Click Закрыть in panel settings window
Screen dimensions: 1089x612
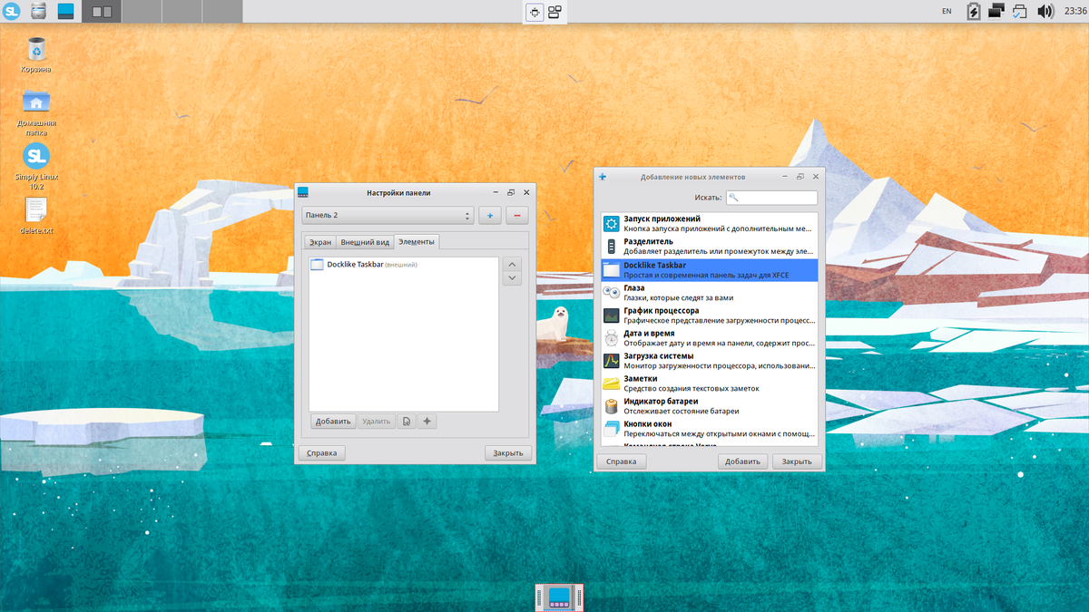click(x=508, y=452)
